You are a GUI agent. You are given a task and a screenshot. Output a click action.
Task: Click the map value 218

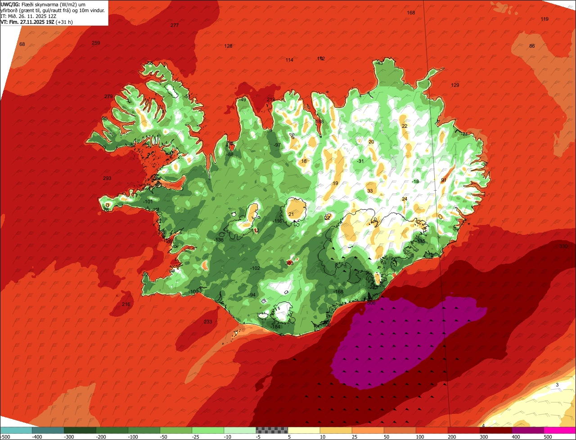tap(271, 99)
